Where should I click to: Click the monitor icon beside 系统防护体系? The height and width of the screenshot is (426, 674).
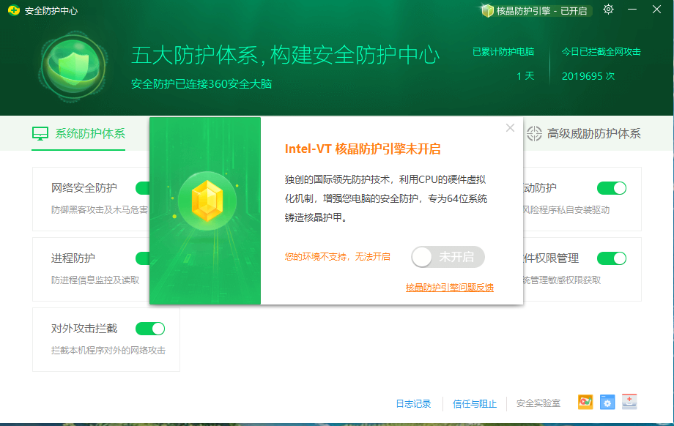pyautogui.click(x=40, y=133)
